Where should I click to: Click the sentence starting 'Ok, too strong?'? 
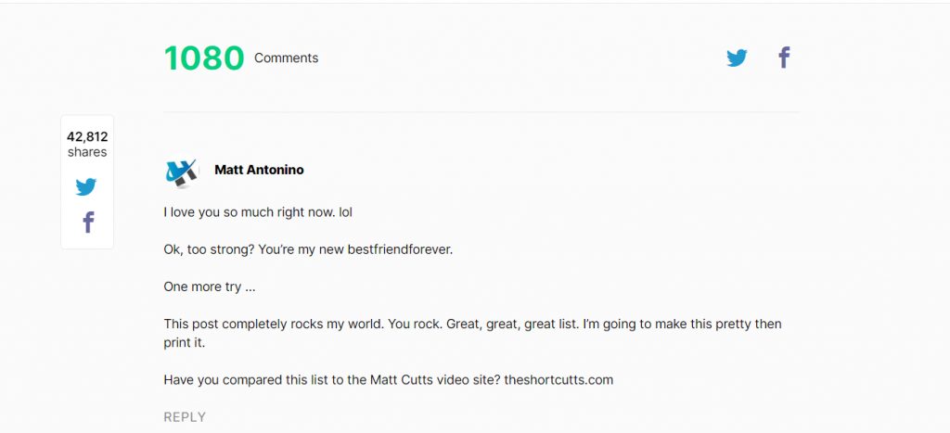[308, 249]
